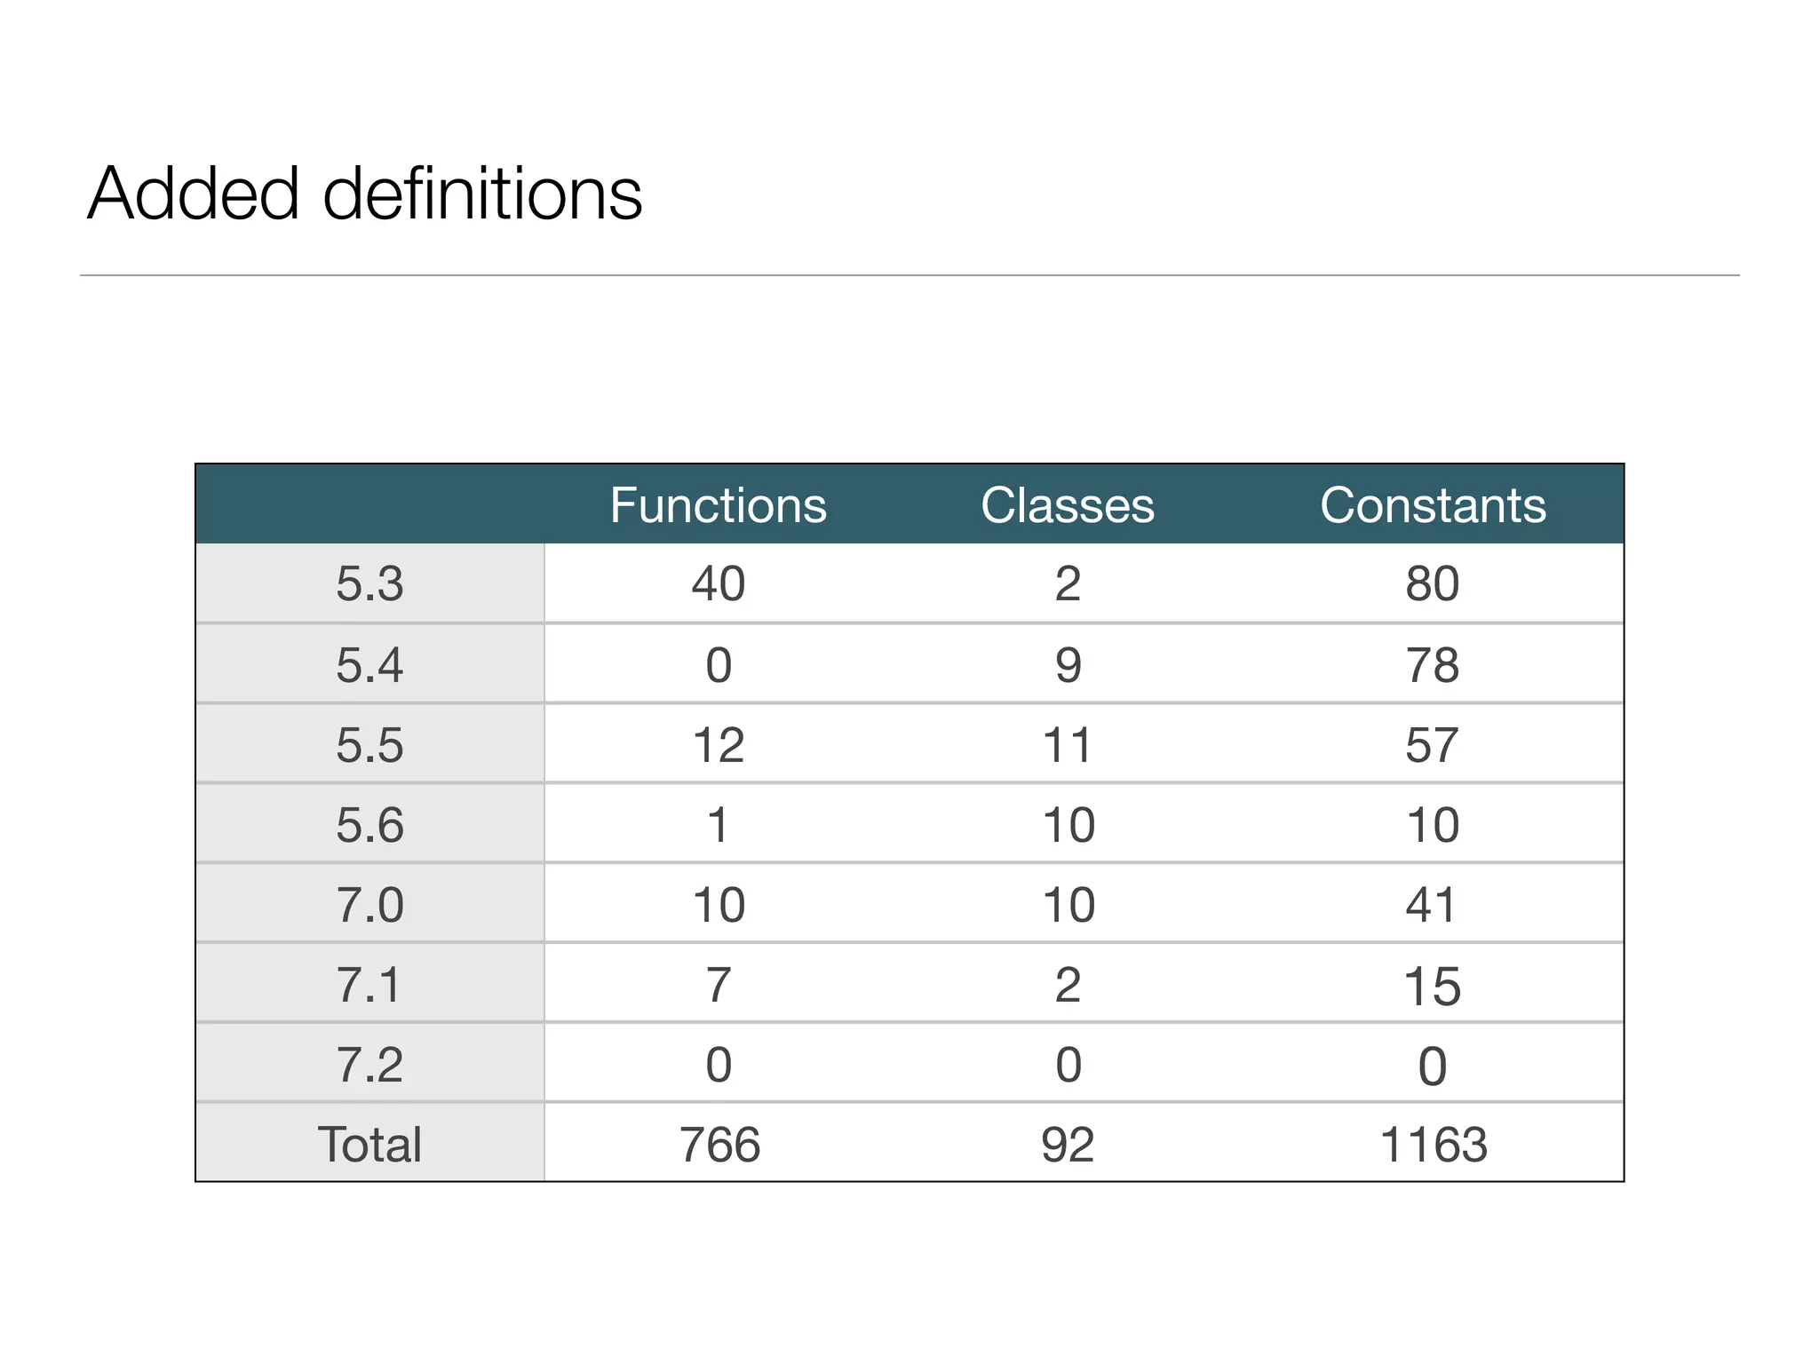The width and height of the screenshot is (1819, 1364).
Task: Select the Classes column header
Action: 1068,505
